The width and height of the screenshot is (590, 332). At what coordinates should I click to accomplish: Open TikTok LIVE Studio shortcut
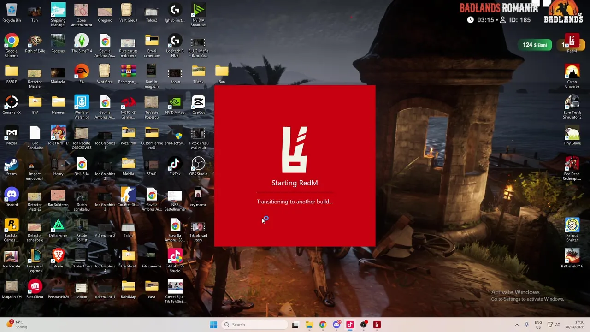coord(175,261)
